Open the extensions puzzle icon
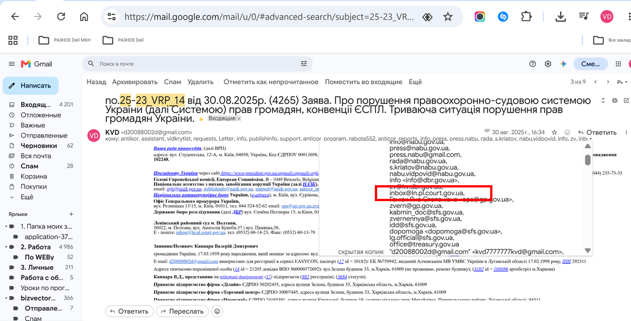Viewport: 631px width, 321px height. point(525,16)
